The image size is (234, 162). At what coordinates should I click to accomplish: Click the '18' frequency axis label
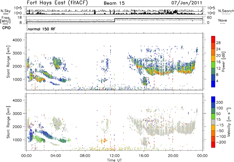pos(20,18)
